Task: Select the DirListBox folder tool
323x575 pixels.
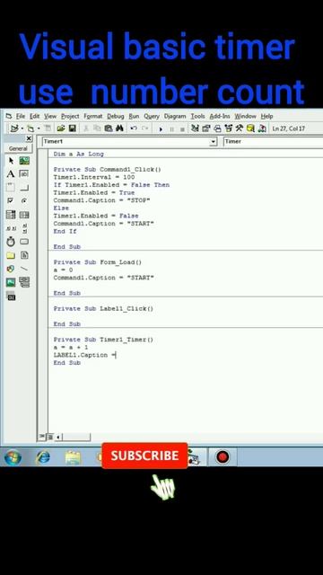Action: point(11,255)
